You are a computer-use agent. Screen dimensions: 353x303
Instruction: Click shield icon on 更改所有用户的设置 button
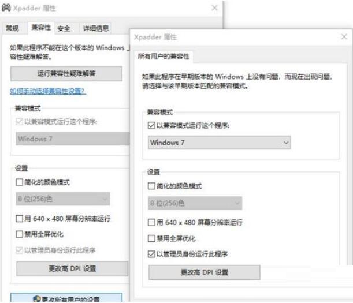pyautogui.click(x=37, y=299)
